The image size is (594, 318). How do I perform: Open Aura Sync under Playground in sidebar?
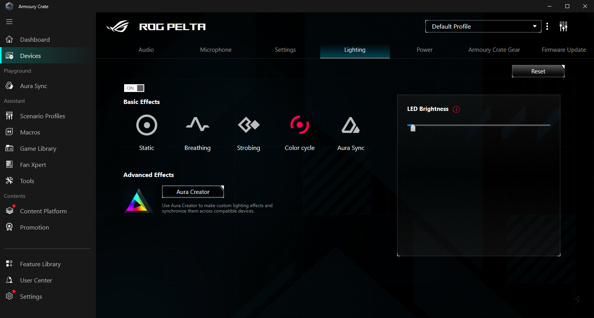pos(48,86)
